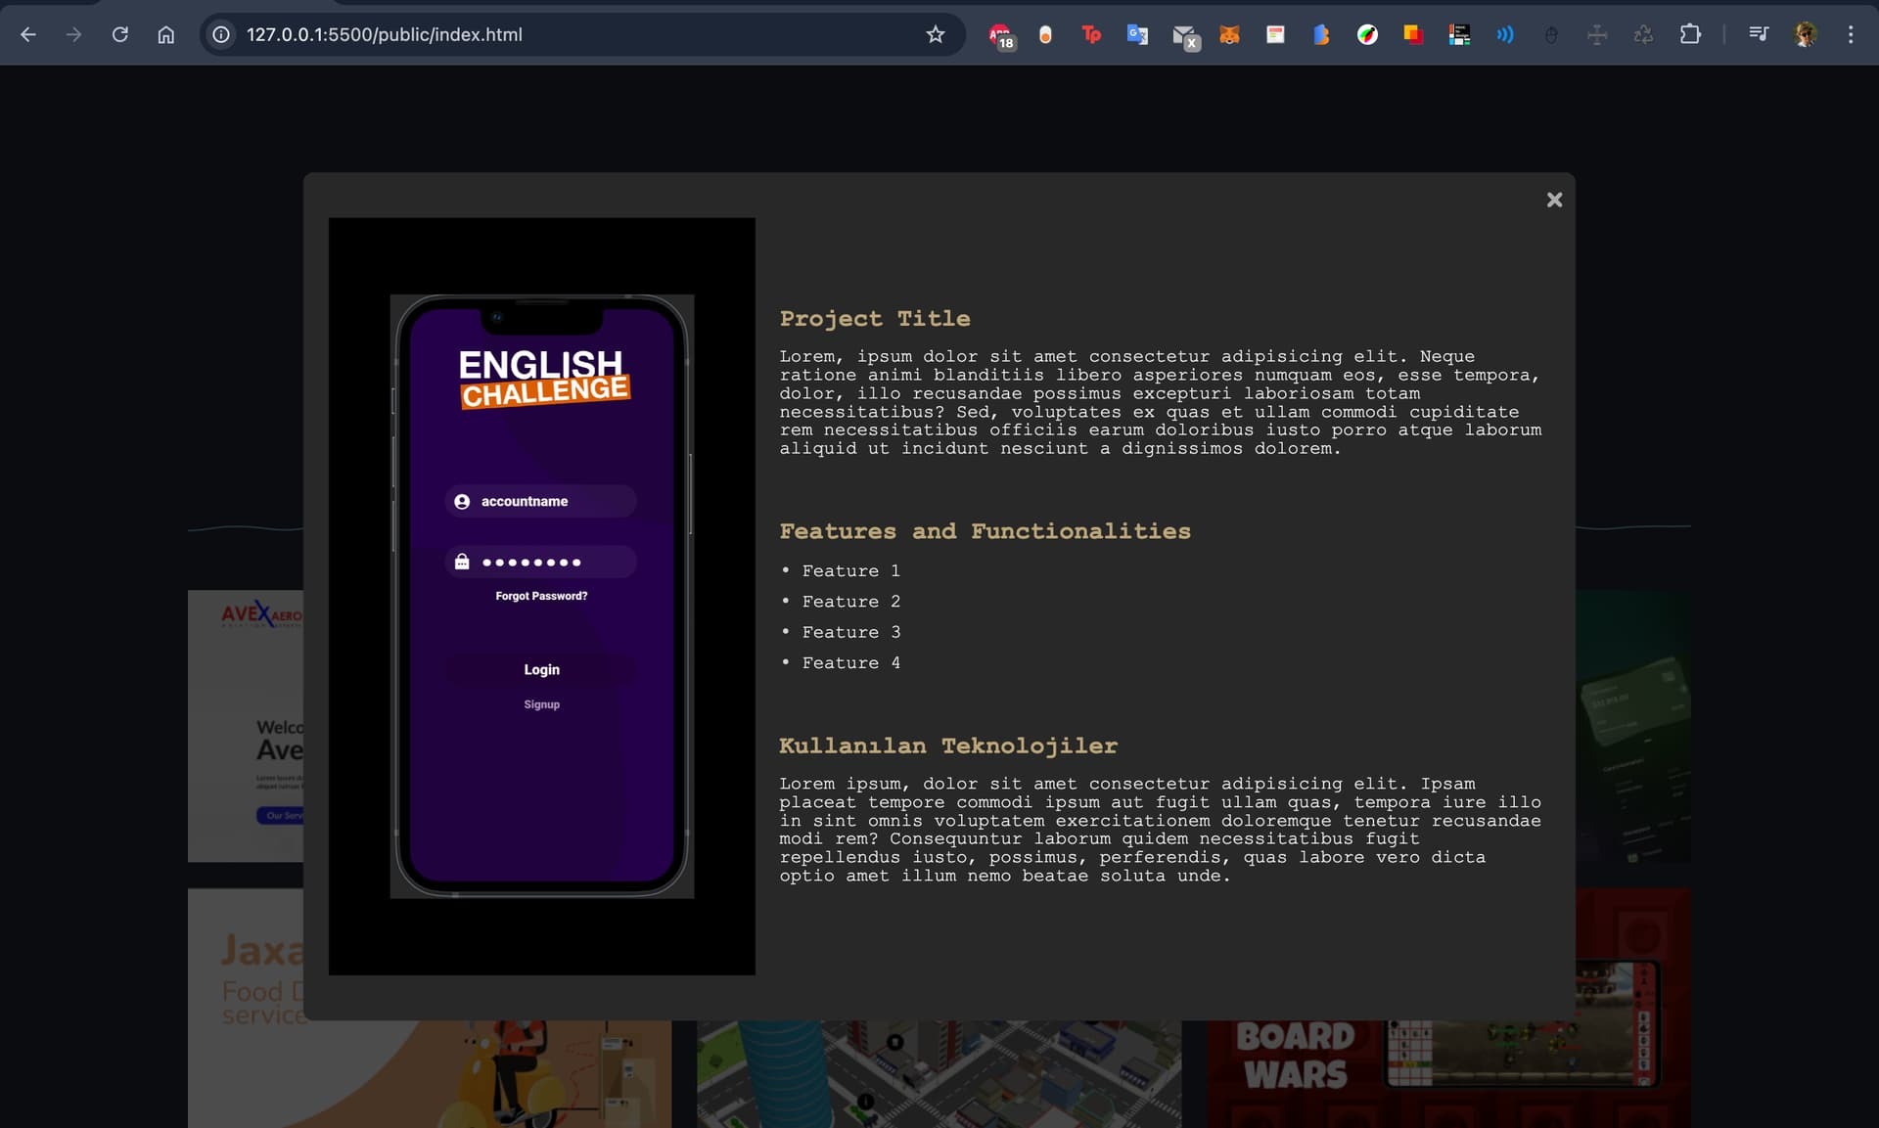Open the Board Wars project card
The height and width of the screenshot is (1128, 1879).
coord(1448,1074)
